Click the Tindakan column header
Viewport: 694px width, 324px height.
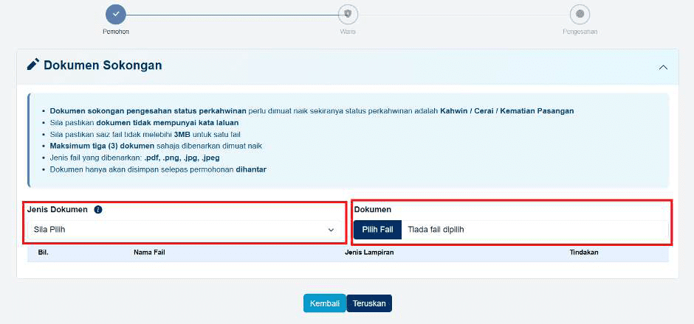coord(583,253)
